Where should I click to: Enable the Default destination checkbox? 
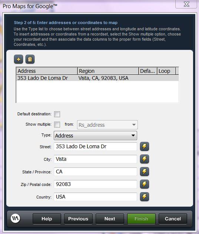click(57, 114)
